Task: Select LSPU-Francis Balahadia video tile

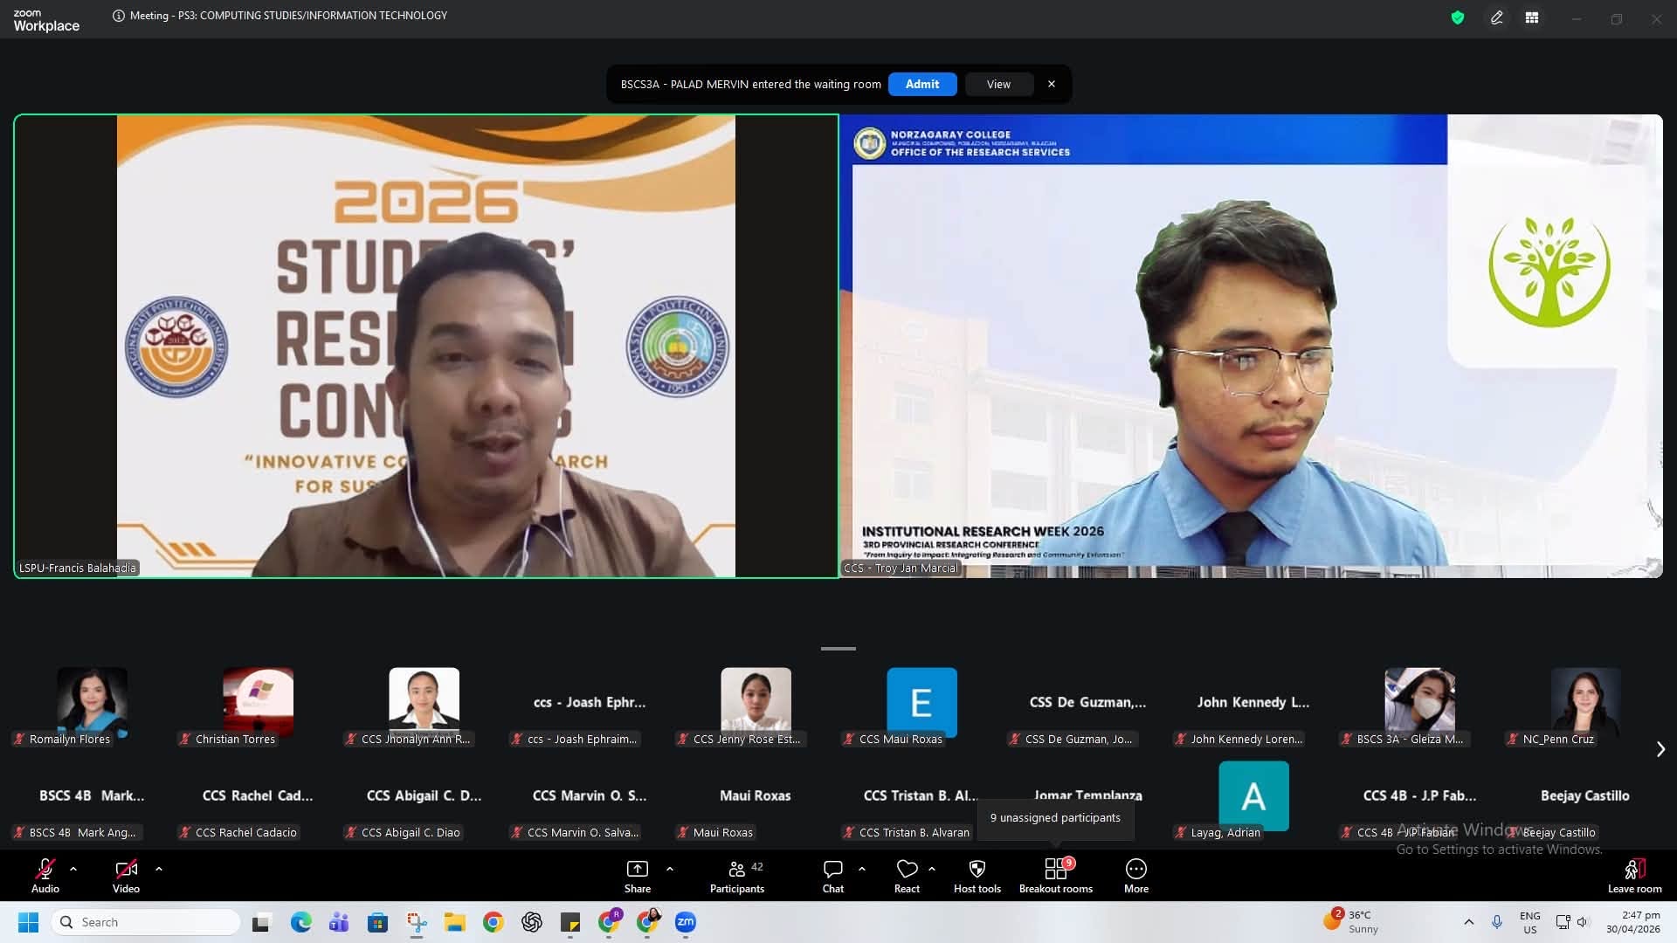Action: 426,346
